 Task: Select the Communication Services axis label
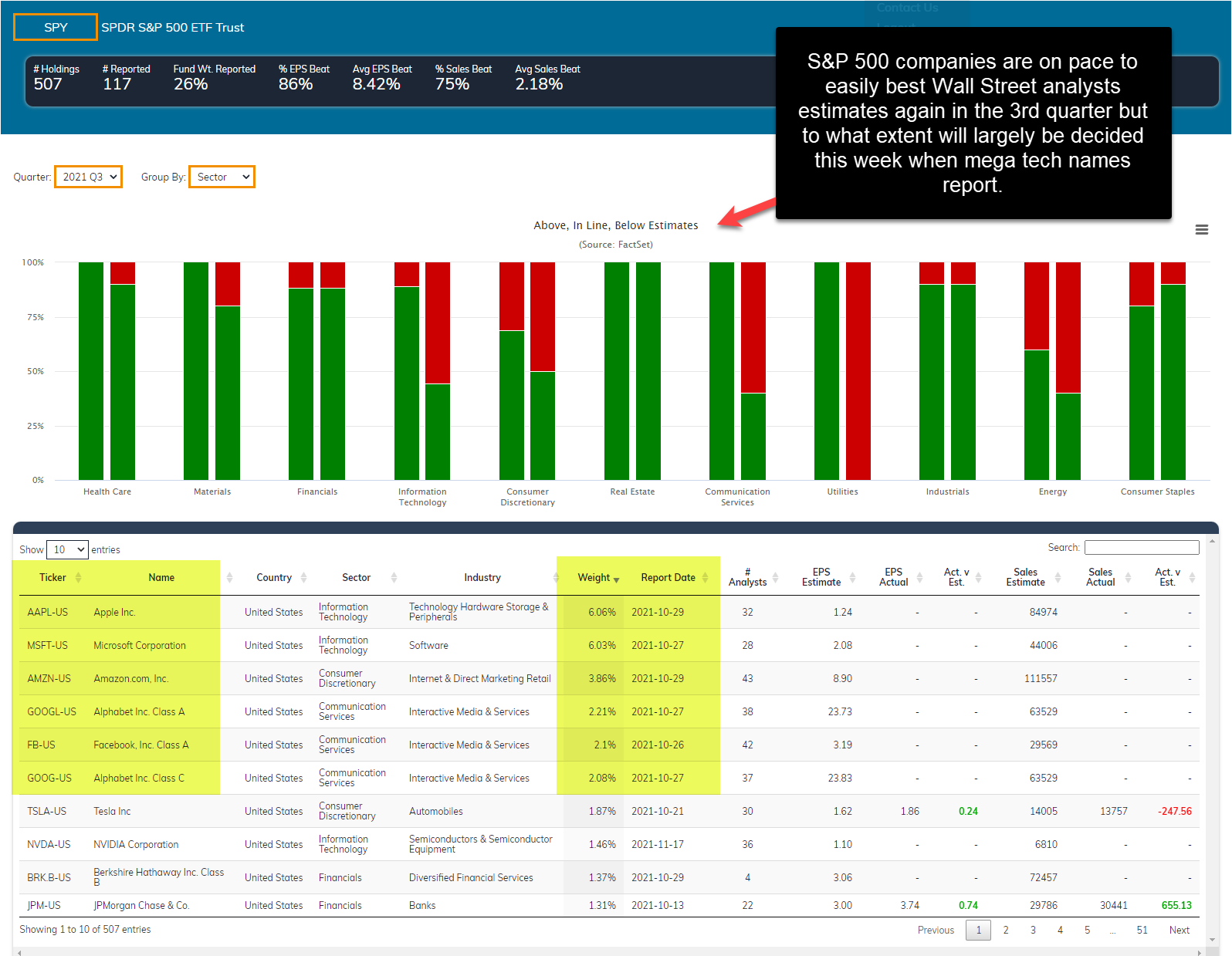[x=737, y=497]
